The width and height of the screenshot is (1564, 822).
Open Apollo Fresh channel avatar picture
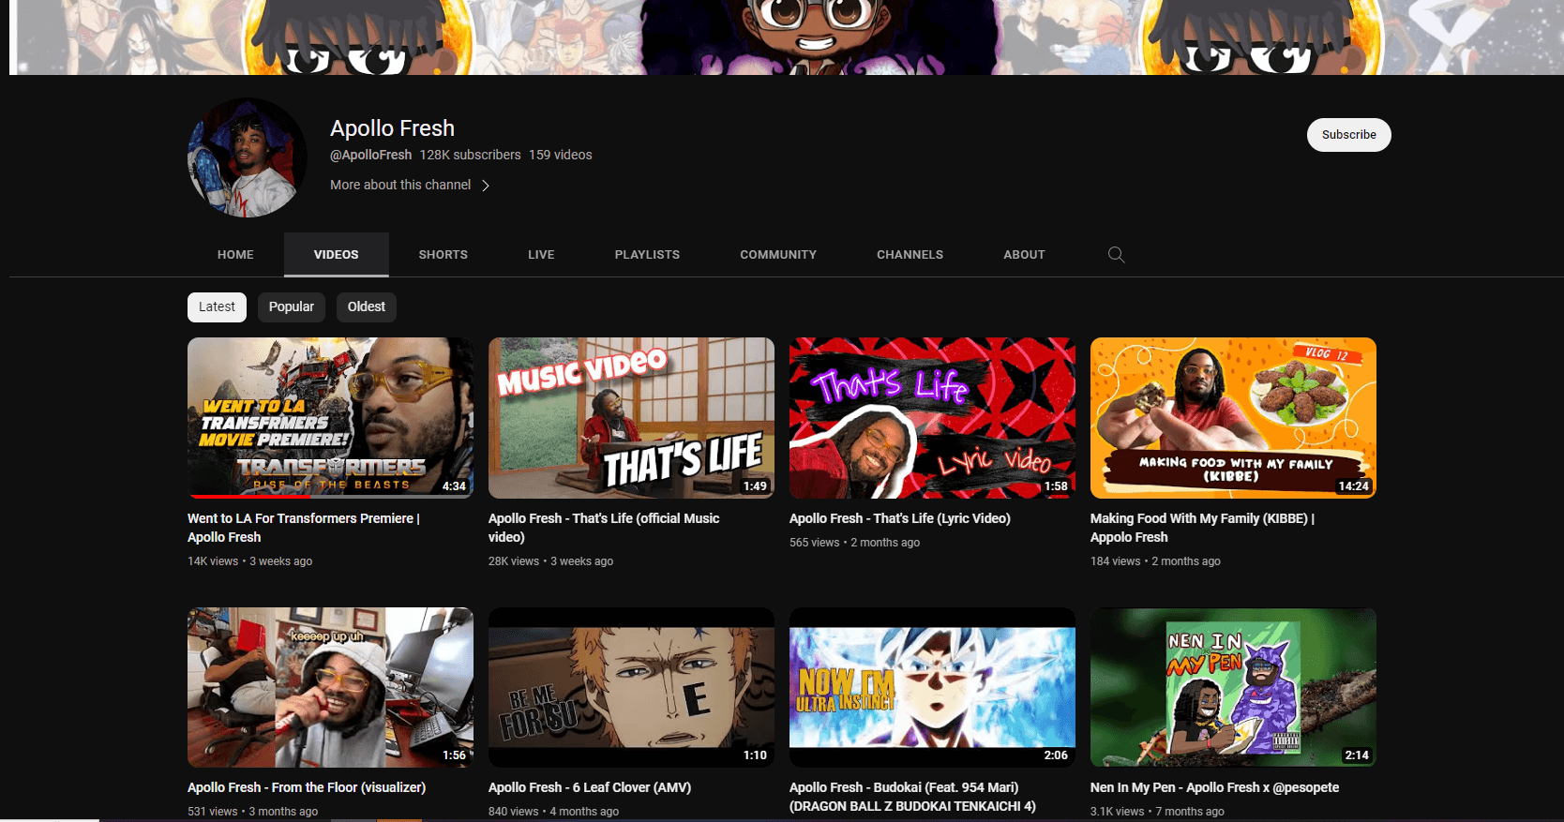point(248,157)
